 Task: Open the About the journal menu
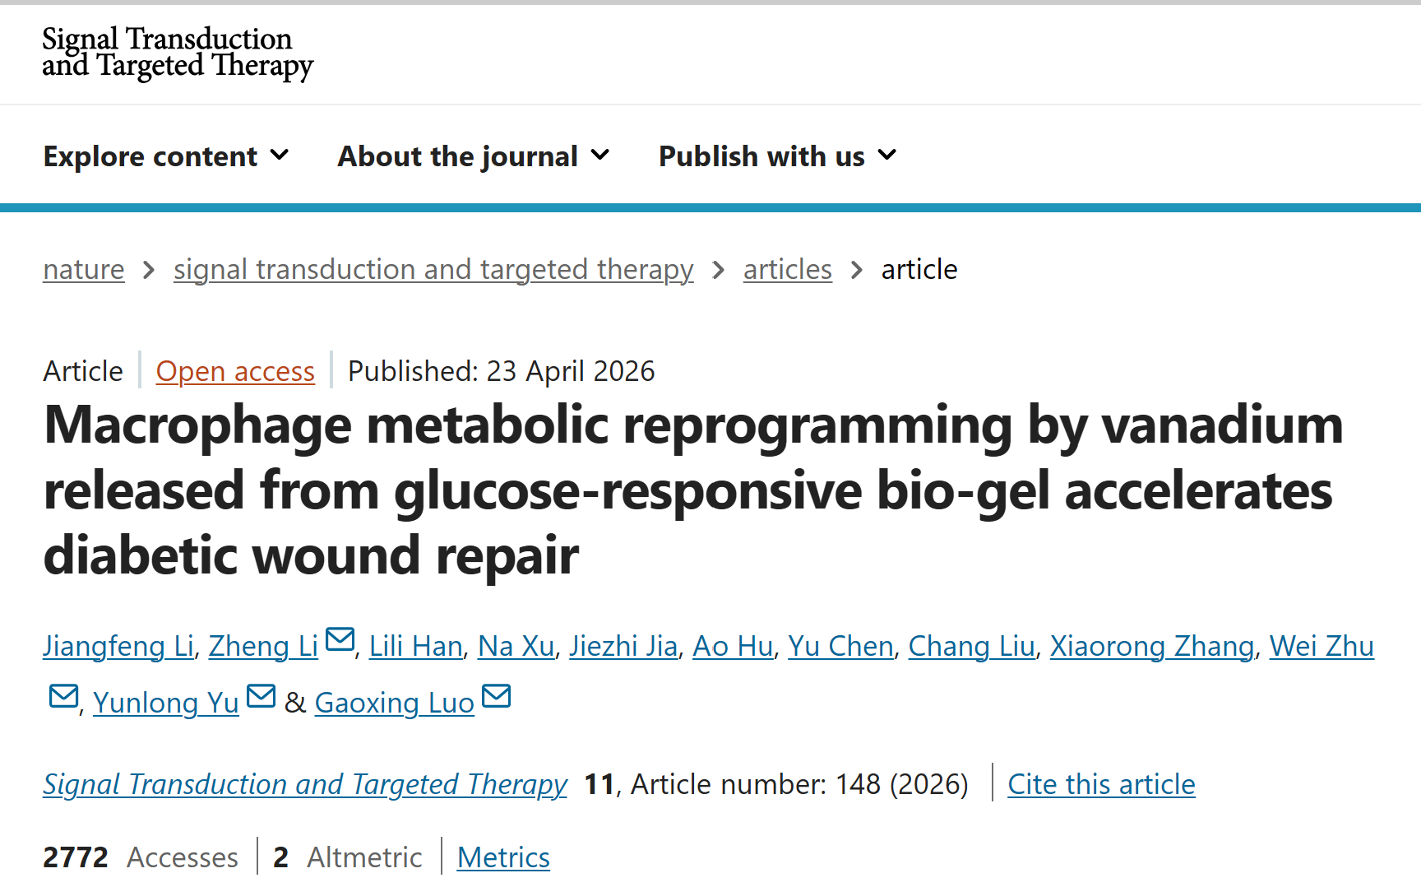pos(474,156)
